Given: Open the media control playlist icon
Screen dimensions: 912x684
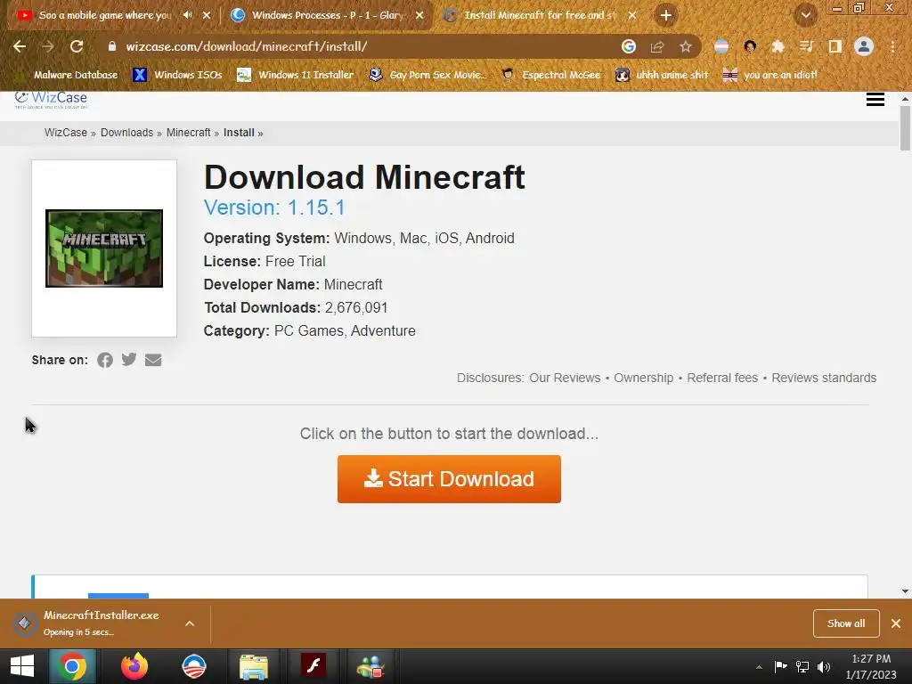Looking at the screenshot, I should pyautogui.click(x=806, y=46).
